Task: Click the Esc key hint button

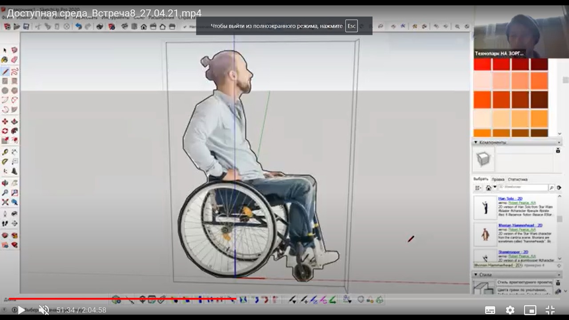Action: [351, 26]
